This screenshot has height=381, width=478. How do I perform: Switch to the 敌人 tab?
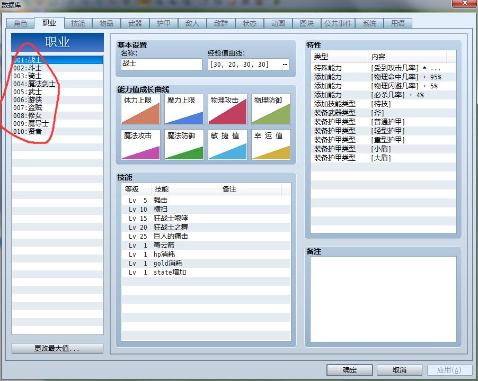point(192,23)
